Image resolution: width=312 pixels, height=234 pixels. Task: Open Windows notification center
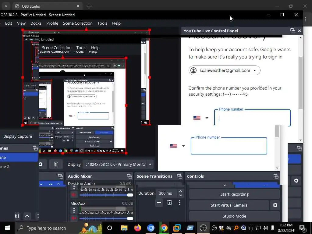[x=303, y=228]
